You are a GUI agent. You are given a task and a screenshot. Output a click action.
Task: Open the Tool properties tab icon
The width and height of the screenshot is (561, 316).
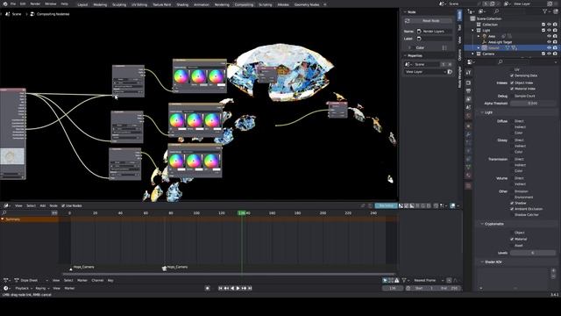coord(468,72)
